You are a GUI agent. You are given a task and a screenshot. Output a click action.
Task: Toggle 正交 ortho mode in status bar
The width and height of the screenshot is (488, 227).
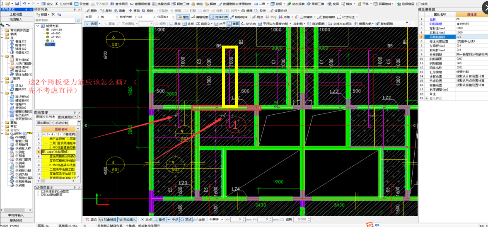point(91,220)
